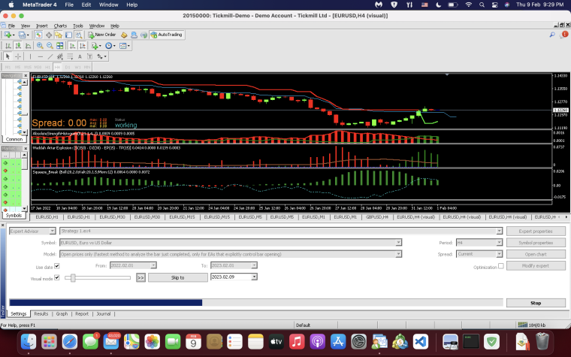
Task: Toggle Chart Shift button
Action: tap(83, 46)
